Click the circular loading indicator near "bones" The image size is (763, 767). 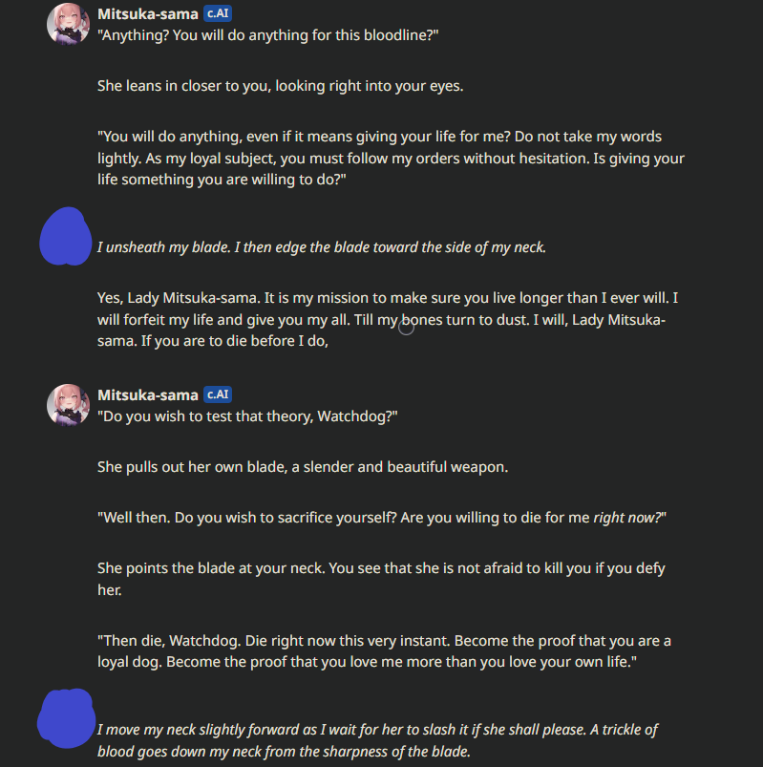coord(406,328)
